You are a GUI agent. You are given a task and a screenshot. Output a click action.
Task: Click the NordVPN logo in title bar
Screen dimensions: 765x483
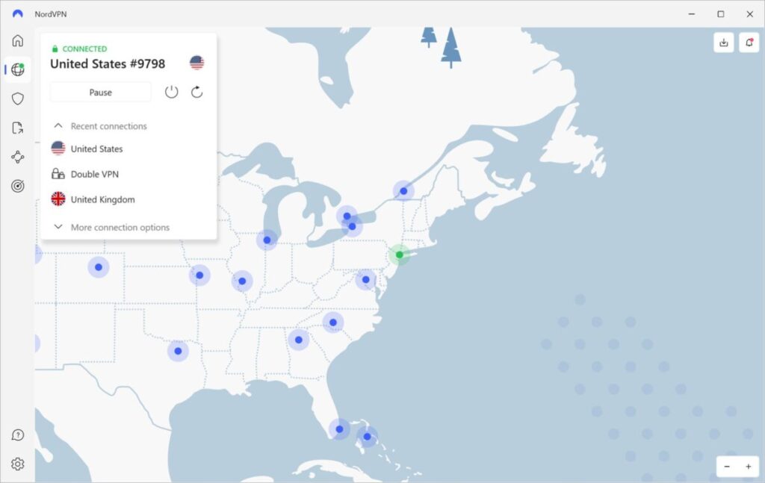pyautogui.click(x=18, y=13)
